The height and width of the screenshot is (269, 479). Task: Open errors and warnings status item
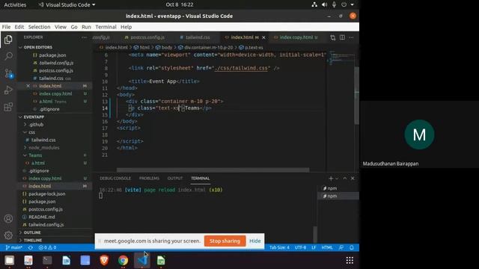click(x=47, y=247)
